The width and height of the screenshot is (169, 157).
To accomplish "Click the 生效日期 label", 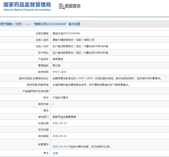I will (x=43, y=130).
